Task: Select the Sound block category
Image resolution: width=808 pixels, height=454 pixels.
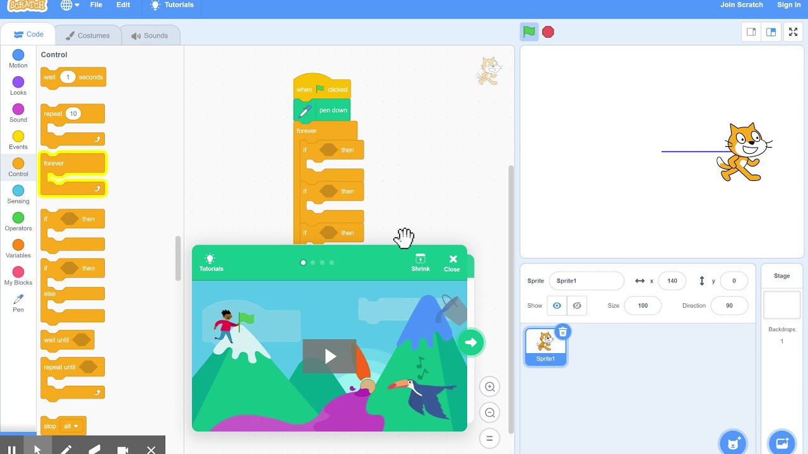Action: pyautogui.click(x=18, y=113)
